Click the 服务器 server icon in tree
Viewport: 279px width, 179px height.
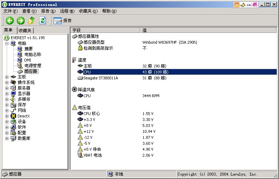[x=13, y=88]
